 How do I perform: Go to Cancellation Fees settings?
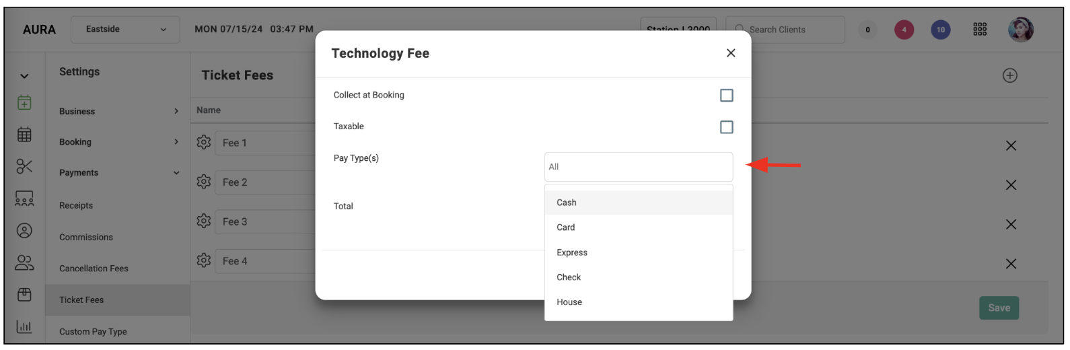pyautogui.click(x=94, y=269)
